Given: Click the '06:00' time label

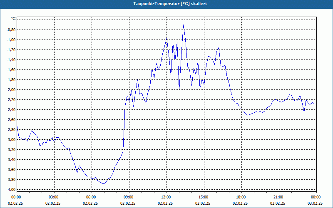Looking at the screenshot, I should pos(92,197).
